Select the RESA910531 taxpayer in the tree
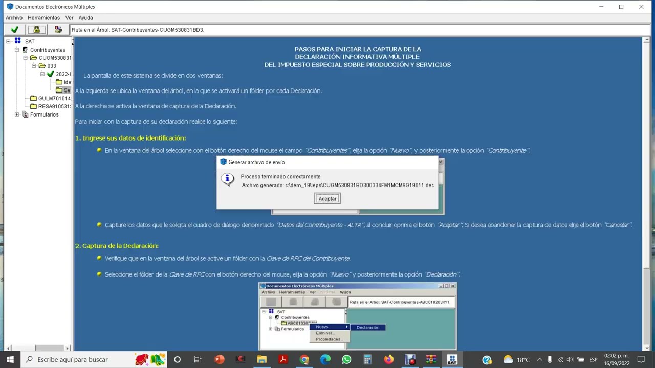The image size is (655, 368). pos(55,106)
